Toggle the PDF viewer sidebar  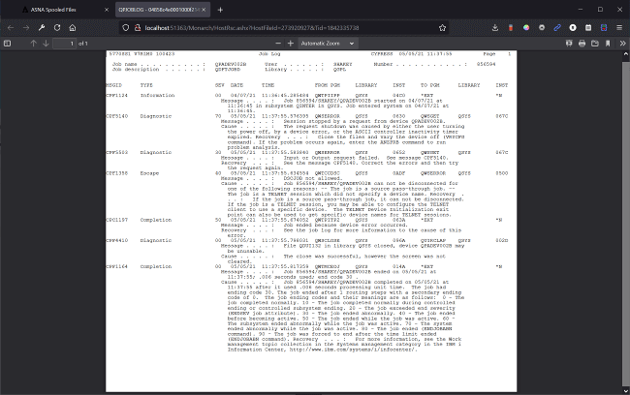pyautogui.click(x=7, y=44)
